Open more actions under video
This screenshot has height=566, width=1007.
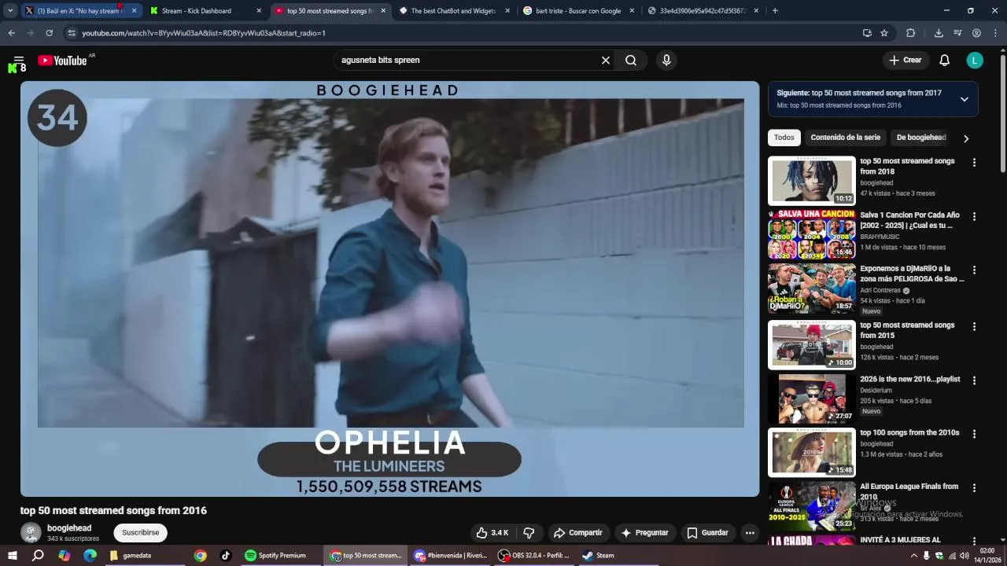click(750, 532)
